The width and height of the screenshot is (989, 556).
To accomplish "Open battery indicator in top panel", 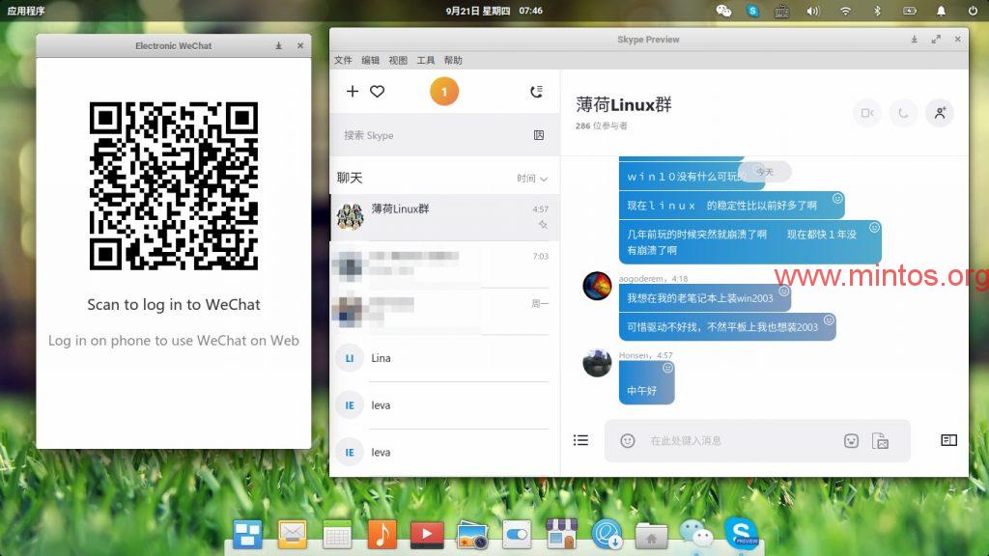I will [x=910, y=11].
